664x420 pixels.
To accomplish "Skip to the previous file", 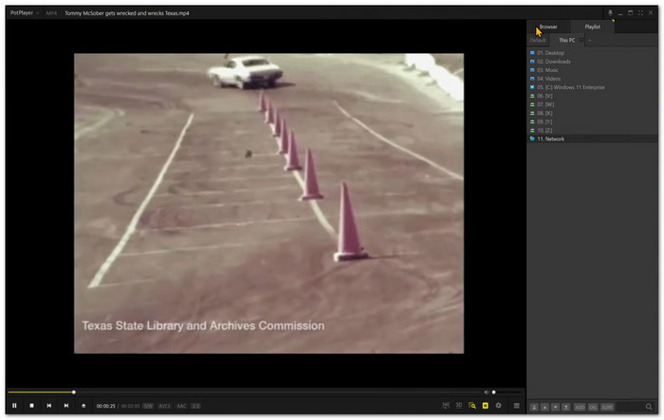I will pos(49,406).
